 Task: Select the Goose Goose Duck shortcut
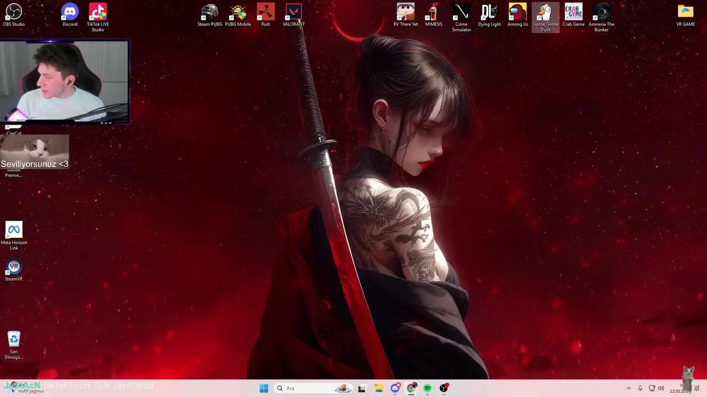[x=545, y=18]
